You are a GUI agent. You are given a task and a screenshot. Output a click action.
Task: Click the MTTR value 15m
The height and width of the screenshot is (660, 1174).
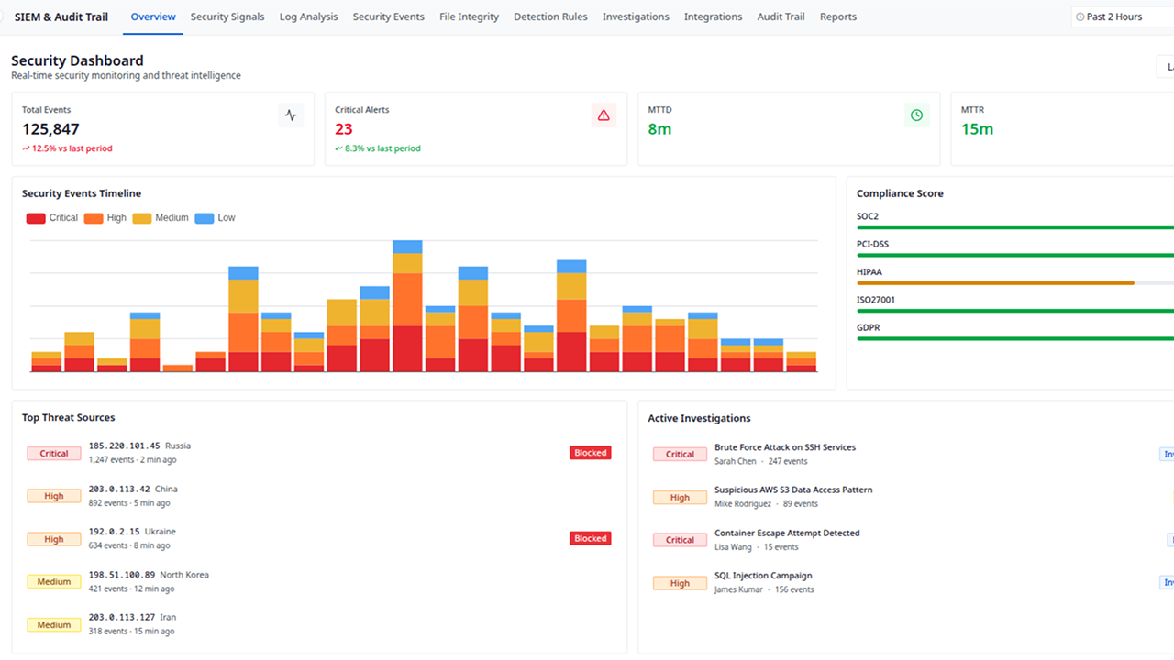977,129
